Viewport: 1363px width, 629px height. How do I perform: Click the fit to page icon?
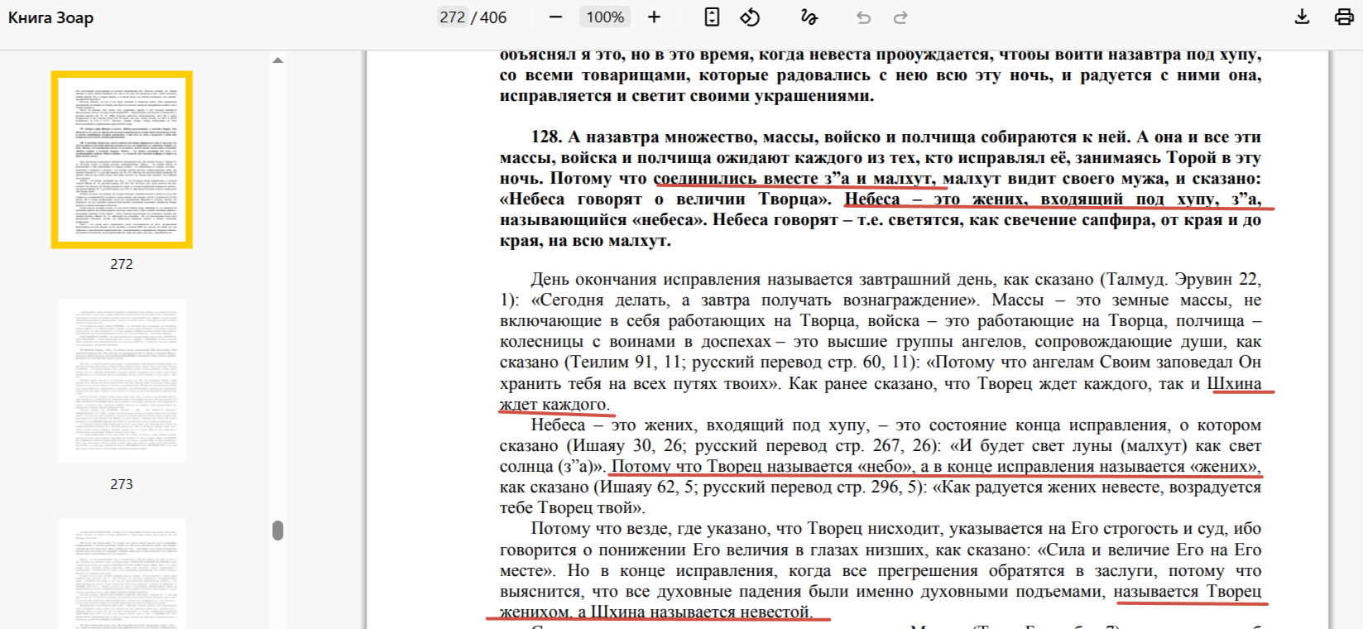pos(712,17)
